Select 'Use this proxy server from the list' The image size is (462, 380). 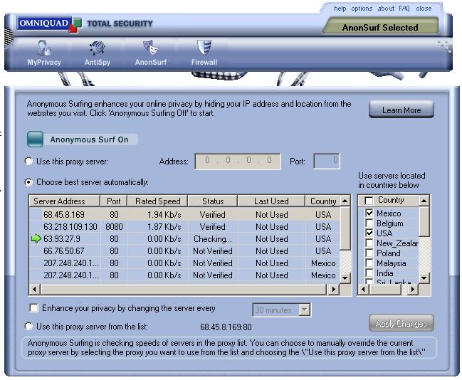(28, 327)
